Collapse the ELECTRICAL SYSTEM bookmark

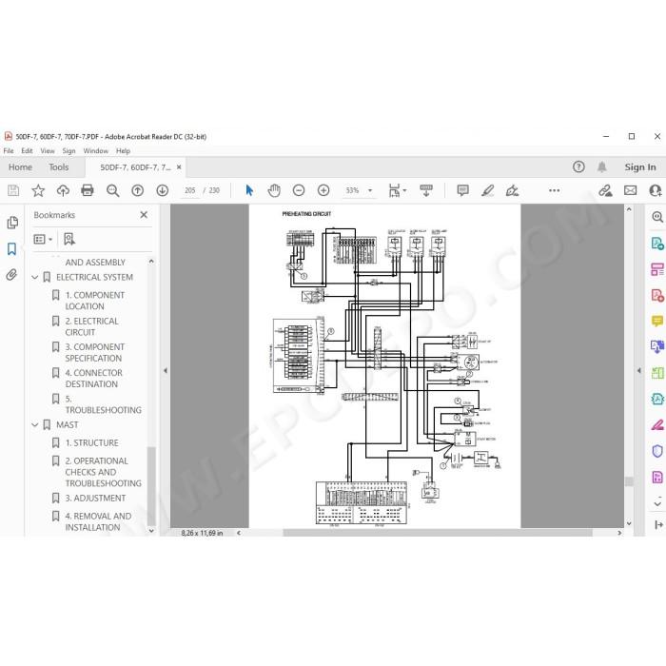pos(35,278)
